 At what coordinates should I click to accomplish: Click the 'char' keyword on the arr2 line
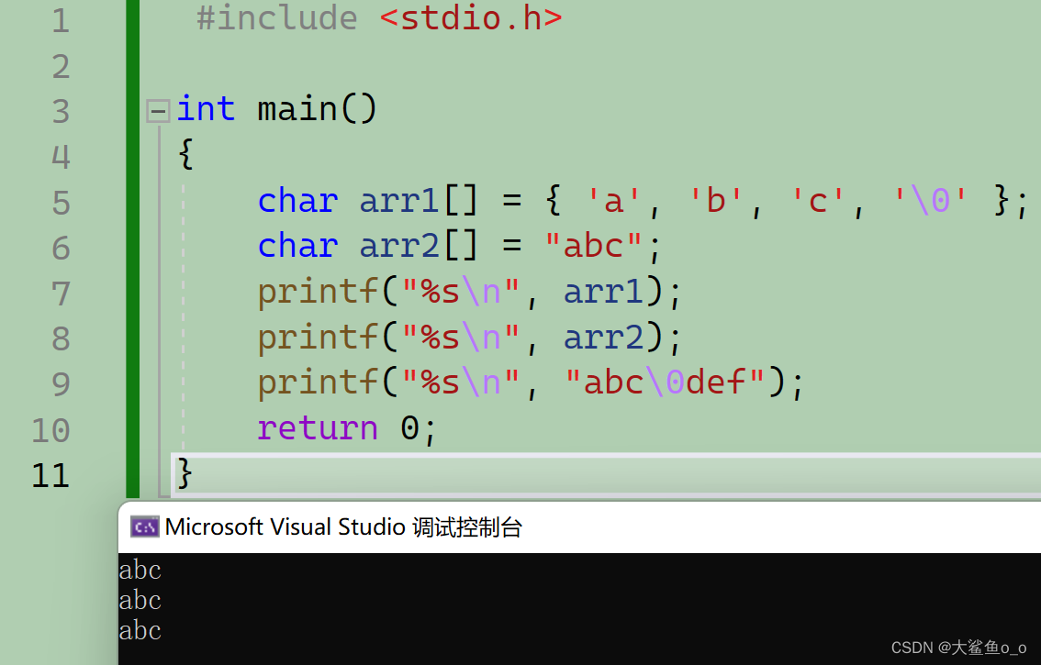click(x=297, y=246)
